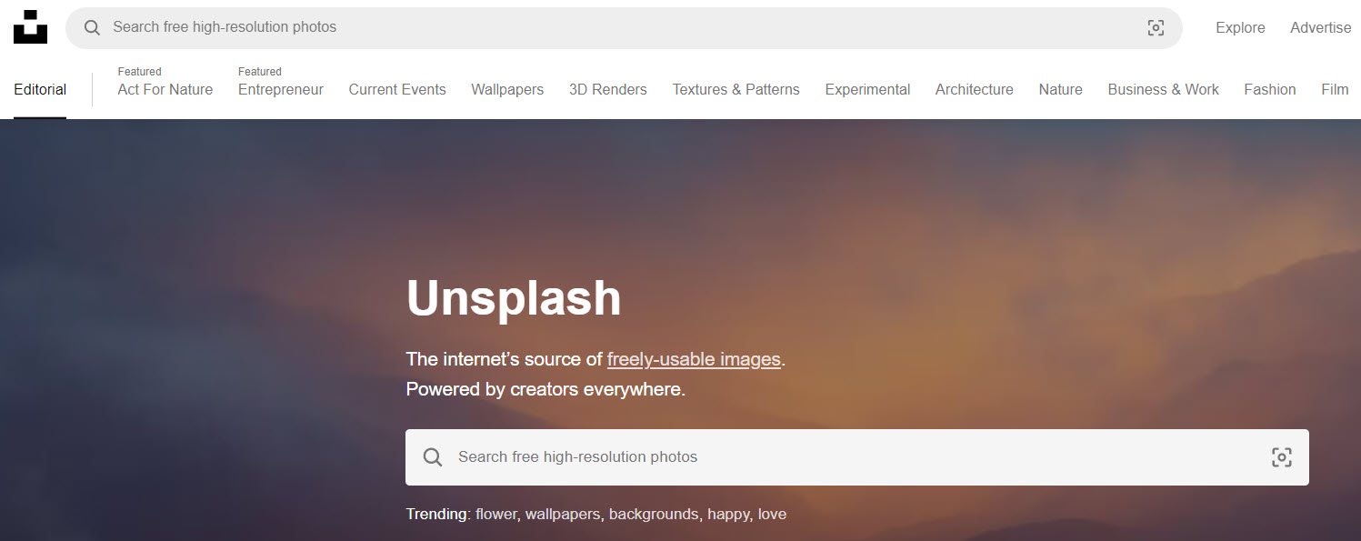Choose the trending term happy
Image resolution: width=1361 pixels, height=541 pixels.
coord(729,514)
